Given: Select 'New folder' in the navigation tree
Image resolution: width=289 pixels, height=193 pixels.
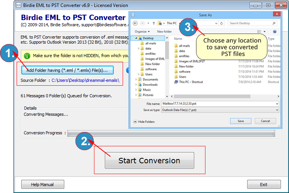Looking at the screenshot, I should click(152, 64).
